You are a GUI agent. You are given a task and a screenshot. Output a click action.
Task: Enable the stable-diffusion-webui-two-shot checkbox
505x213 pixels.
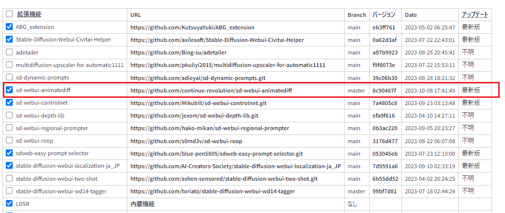9,178
